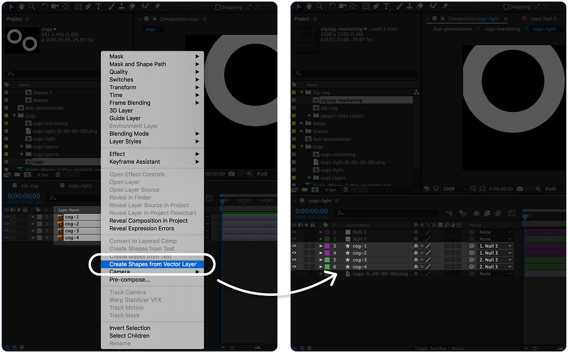Select the Type tool in the right screenshot toolbar
The image size is (568, 353).
(x=386, y=6)
